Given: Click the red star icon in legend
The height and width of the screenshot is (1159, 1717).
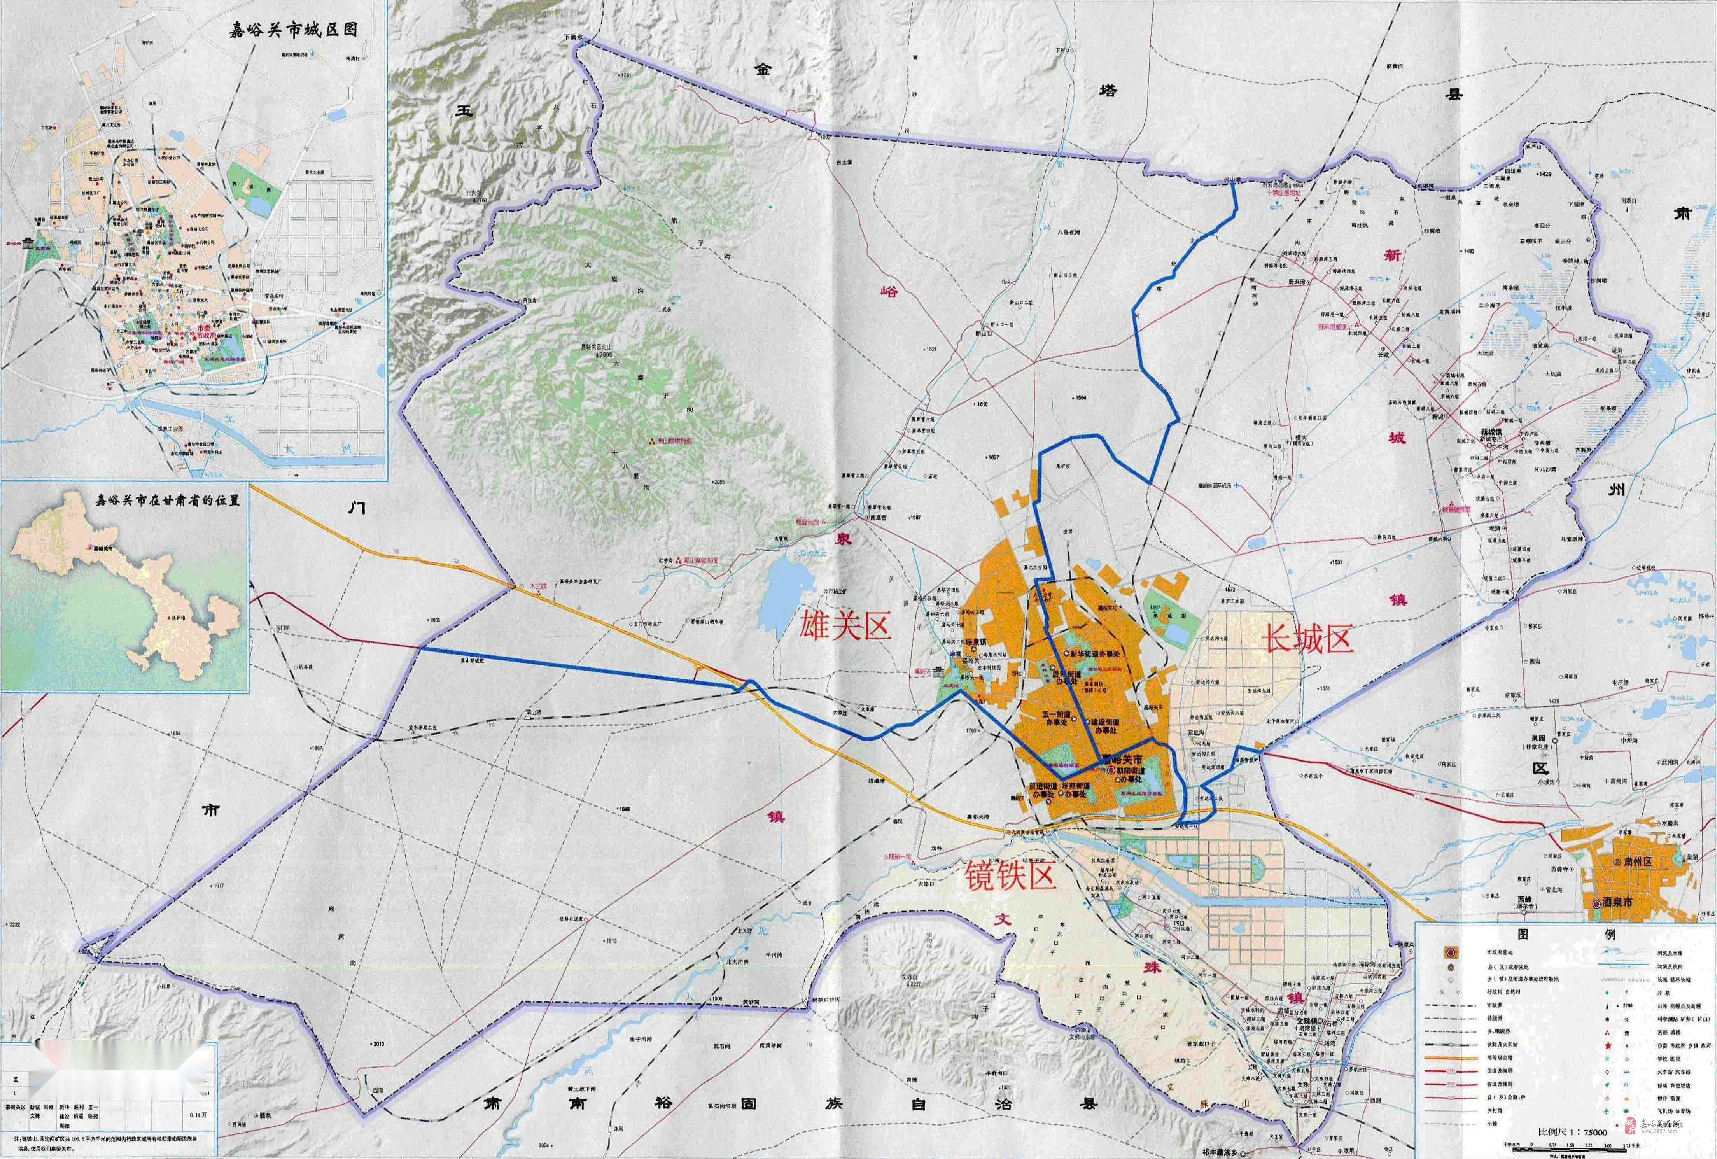Looking at the screenshot, I should pyautogui.click(x=1608, y=1045).
